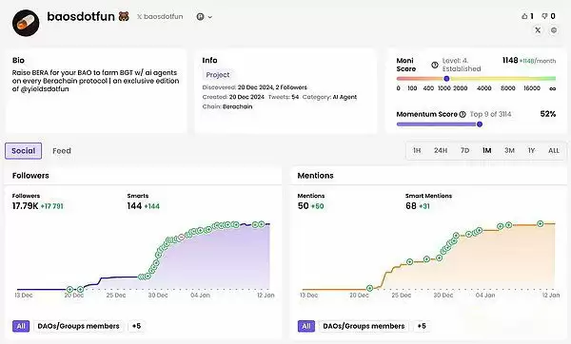Expand +5 more filters under Mentions
The image size is (571, 344).
(422, 326)
